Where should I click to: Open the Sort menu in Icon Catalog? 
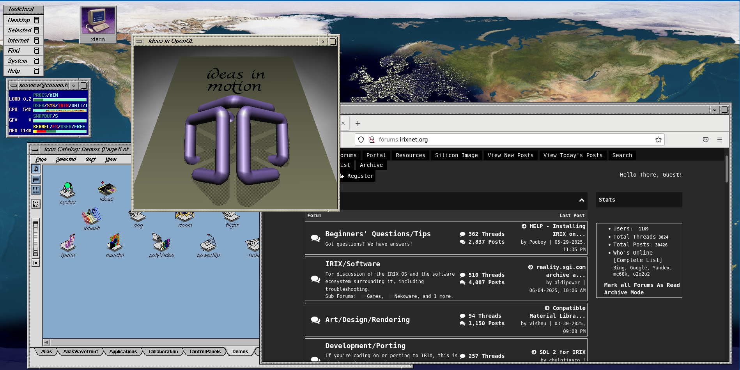tap(90, 159)
